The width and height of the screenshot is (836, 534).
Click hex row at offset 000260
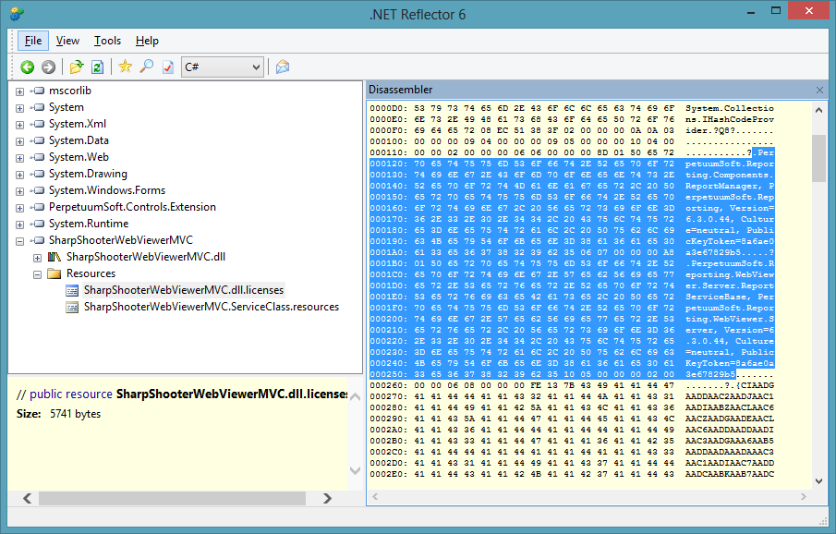572,385
